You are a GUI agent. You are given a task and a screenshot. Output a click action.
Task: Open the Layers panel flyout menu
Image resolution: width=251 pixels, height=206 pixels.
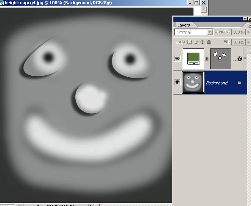(249, 25)
